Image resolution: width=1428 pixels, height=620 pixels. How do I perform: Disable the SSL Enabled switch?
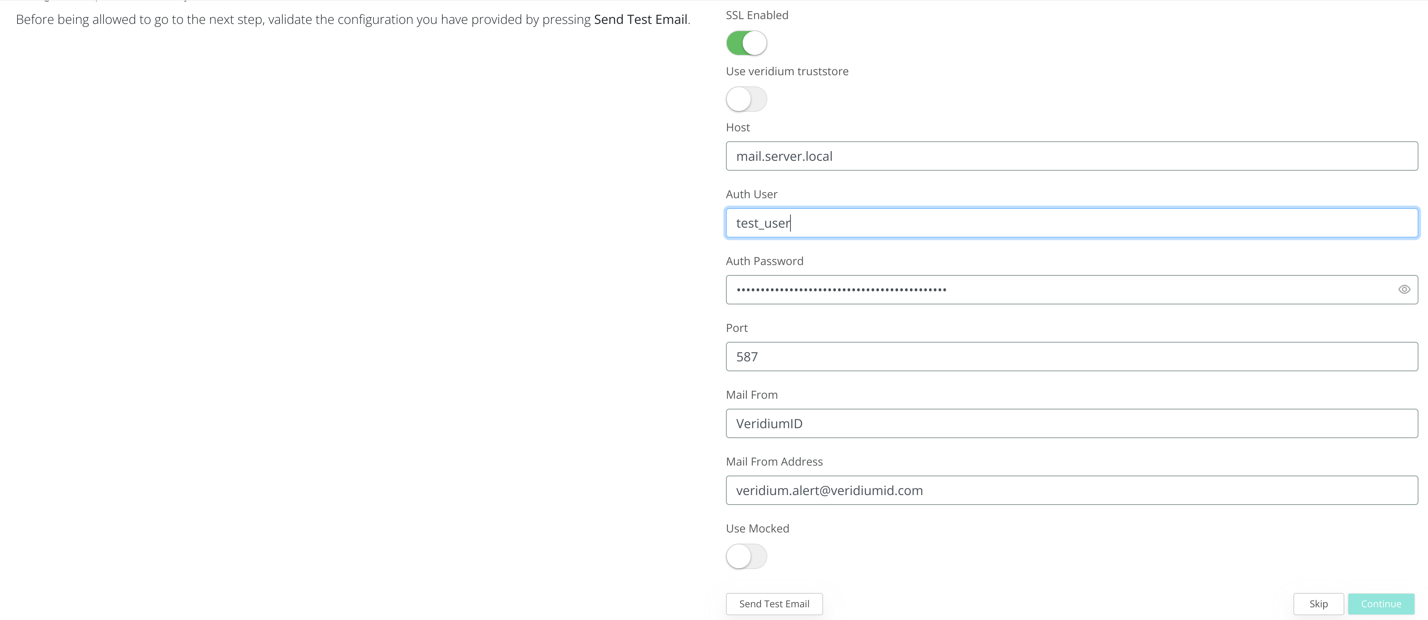pyautogui.click(x=746, y=43)
